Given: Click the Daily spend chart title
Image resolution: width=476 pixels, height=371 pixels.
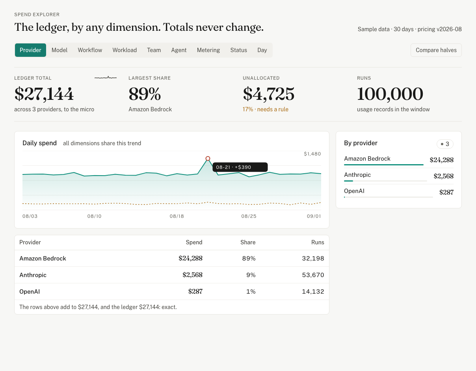Looking at the screenshot, I should 39,143.
